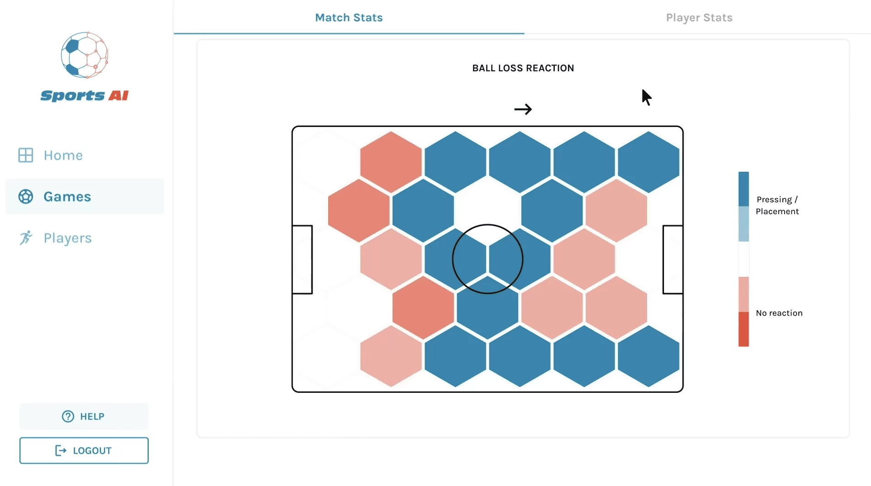The height and width of the screenshot is (486, 871).
Task: Click the light blue legend swatch
Action: [x=744, y=224]
